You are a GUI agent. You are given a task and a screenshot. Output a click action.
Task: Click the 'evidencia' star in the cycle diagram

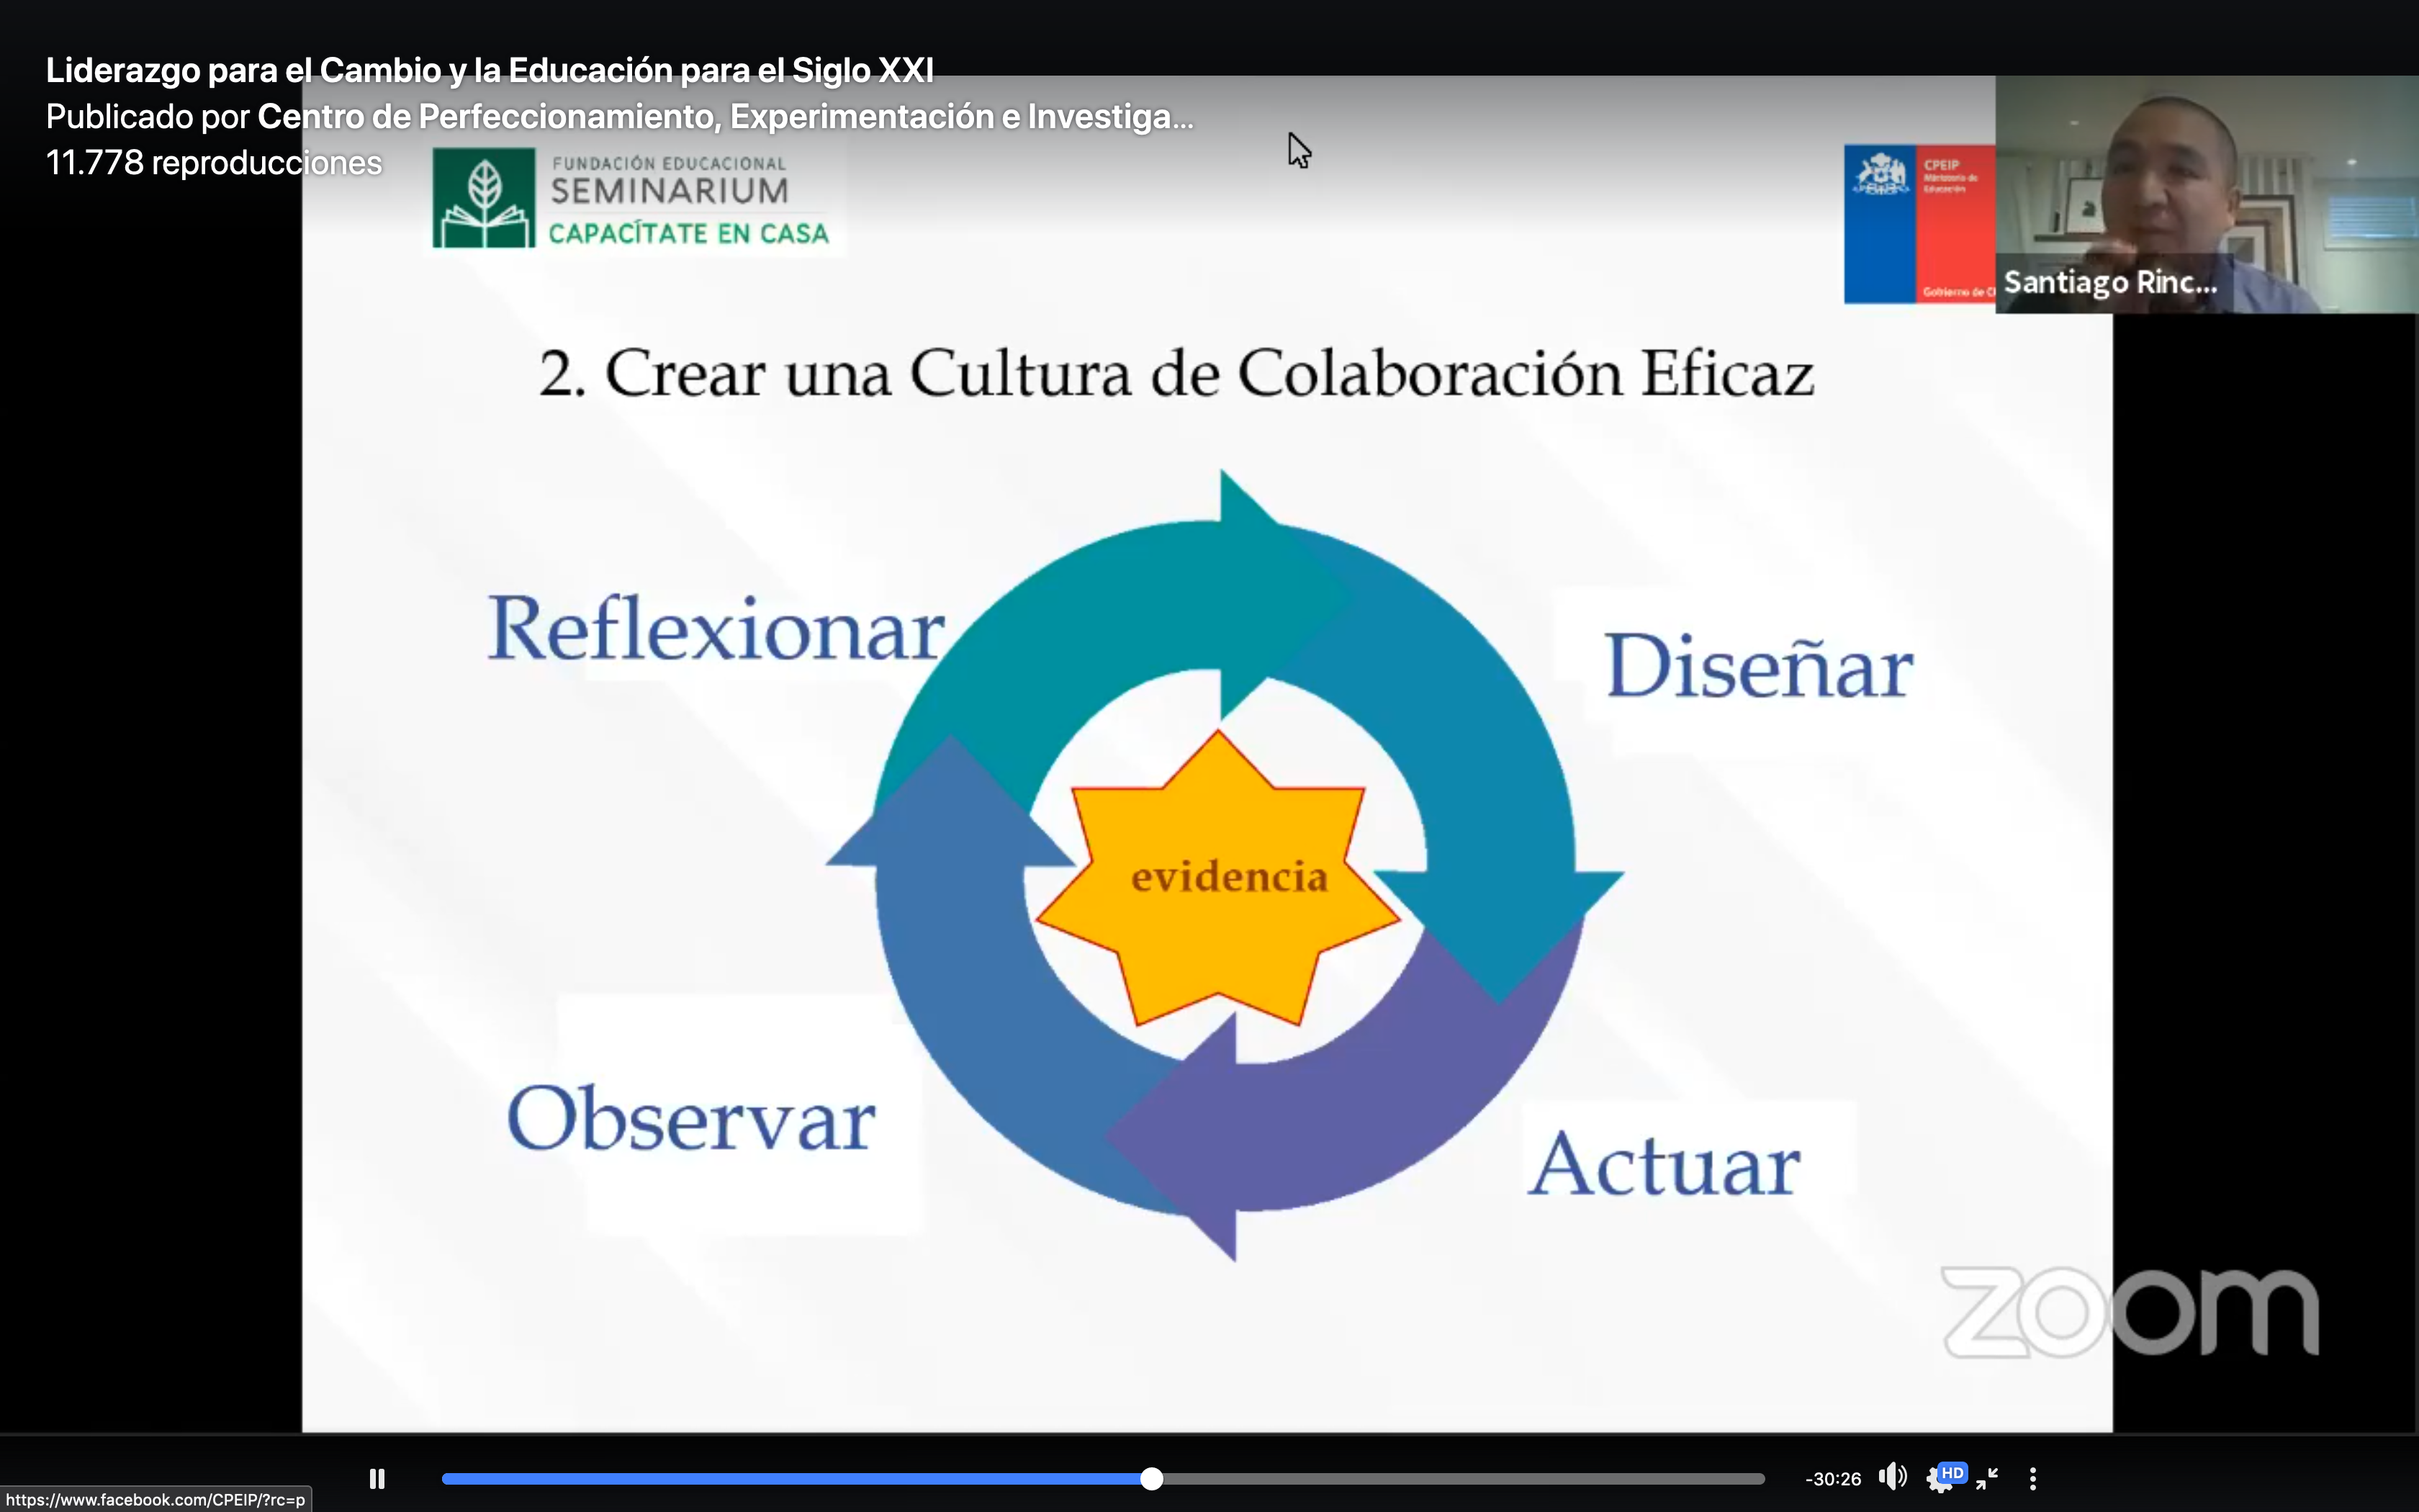(x=1217, y=878)
